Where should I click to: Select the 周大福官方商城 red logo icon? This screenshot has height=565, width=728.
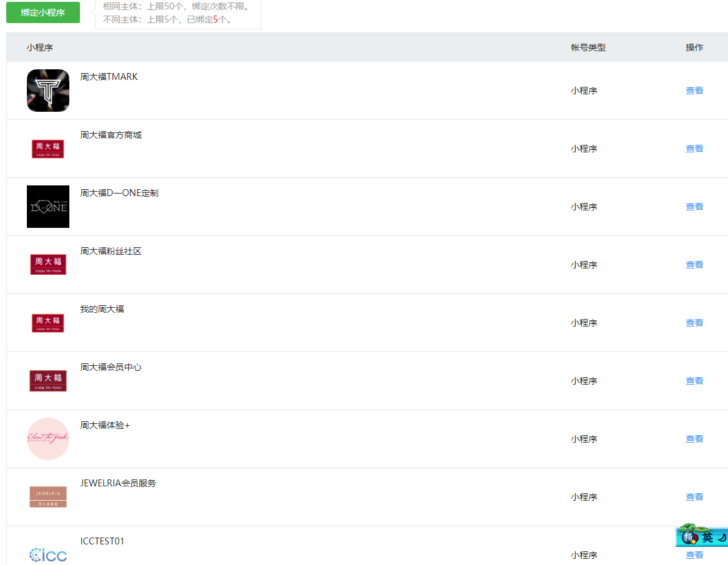[48, 149]
